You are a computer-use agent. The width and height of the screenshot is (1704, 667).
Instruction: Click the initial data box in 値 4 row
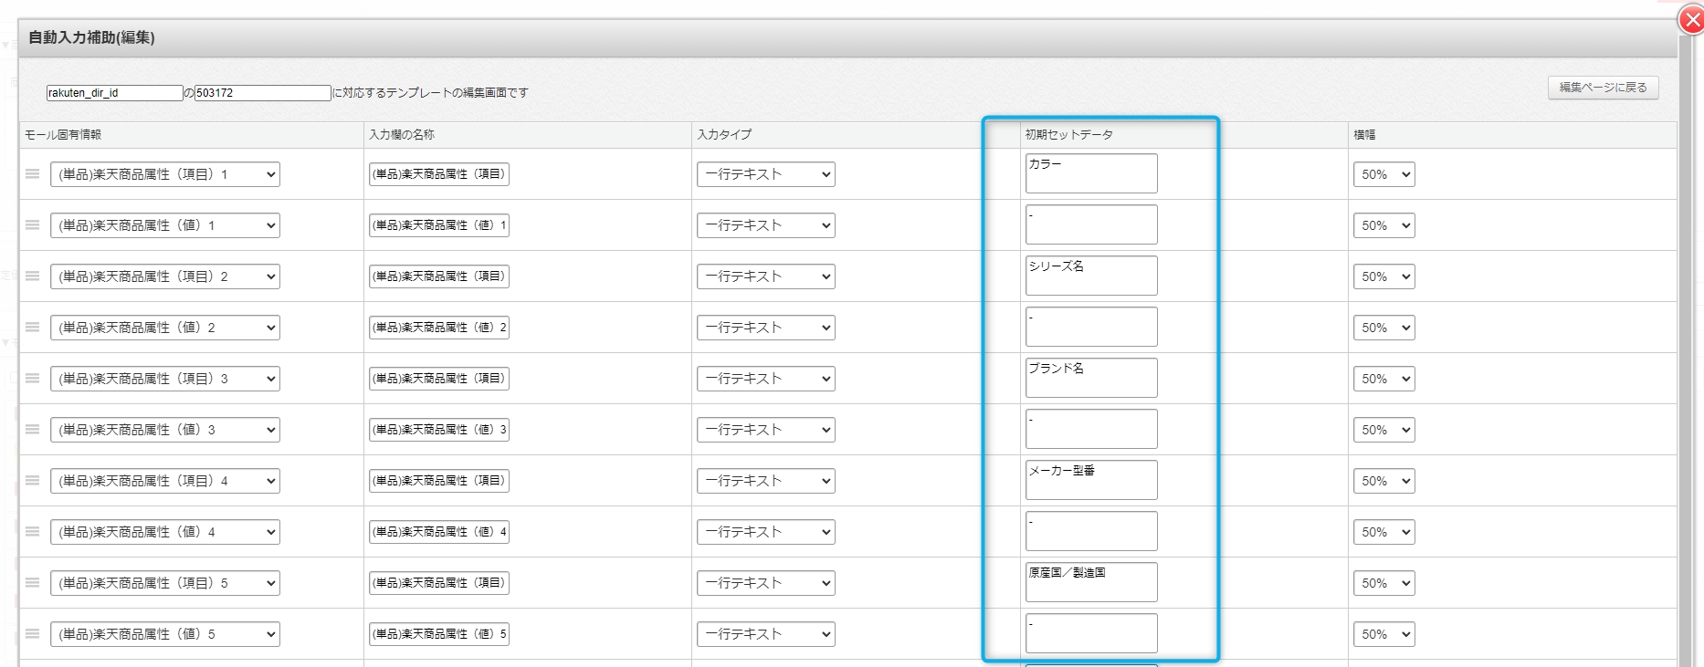tap(1091, 531)
